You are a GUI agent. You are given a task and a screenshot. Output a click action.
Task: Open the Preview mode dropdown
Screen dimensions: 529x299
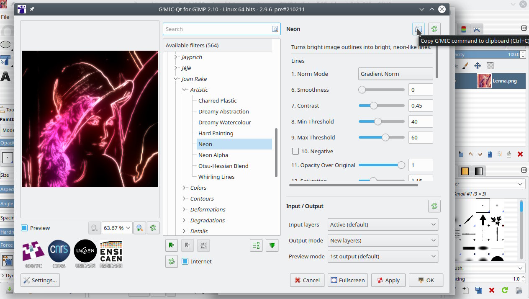point(383,256)
